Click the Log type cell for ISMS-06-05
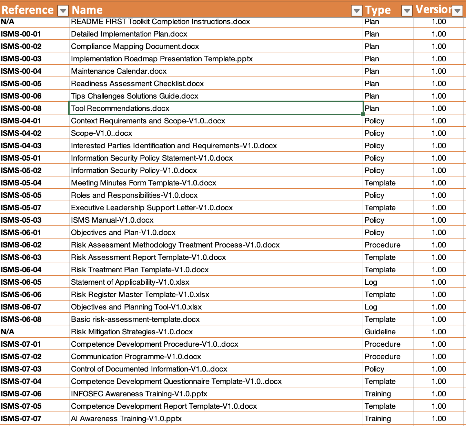Image resolution: width=466 pixels, height=426 pixels. 388,282
